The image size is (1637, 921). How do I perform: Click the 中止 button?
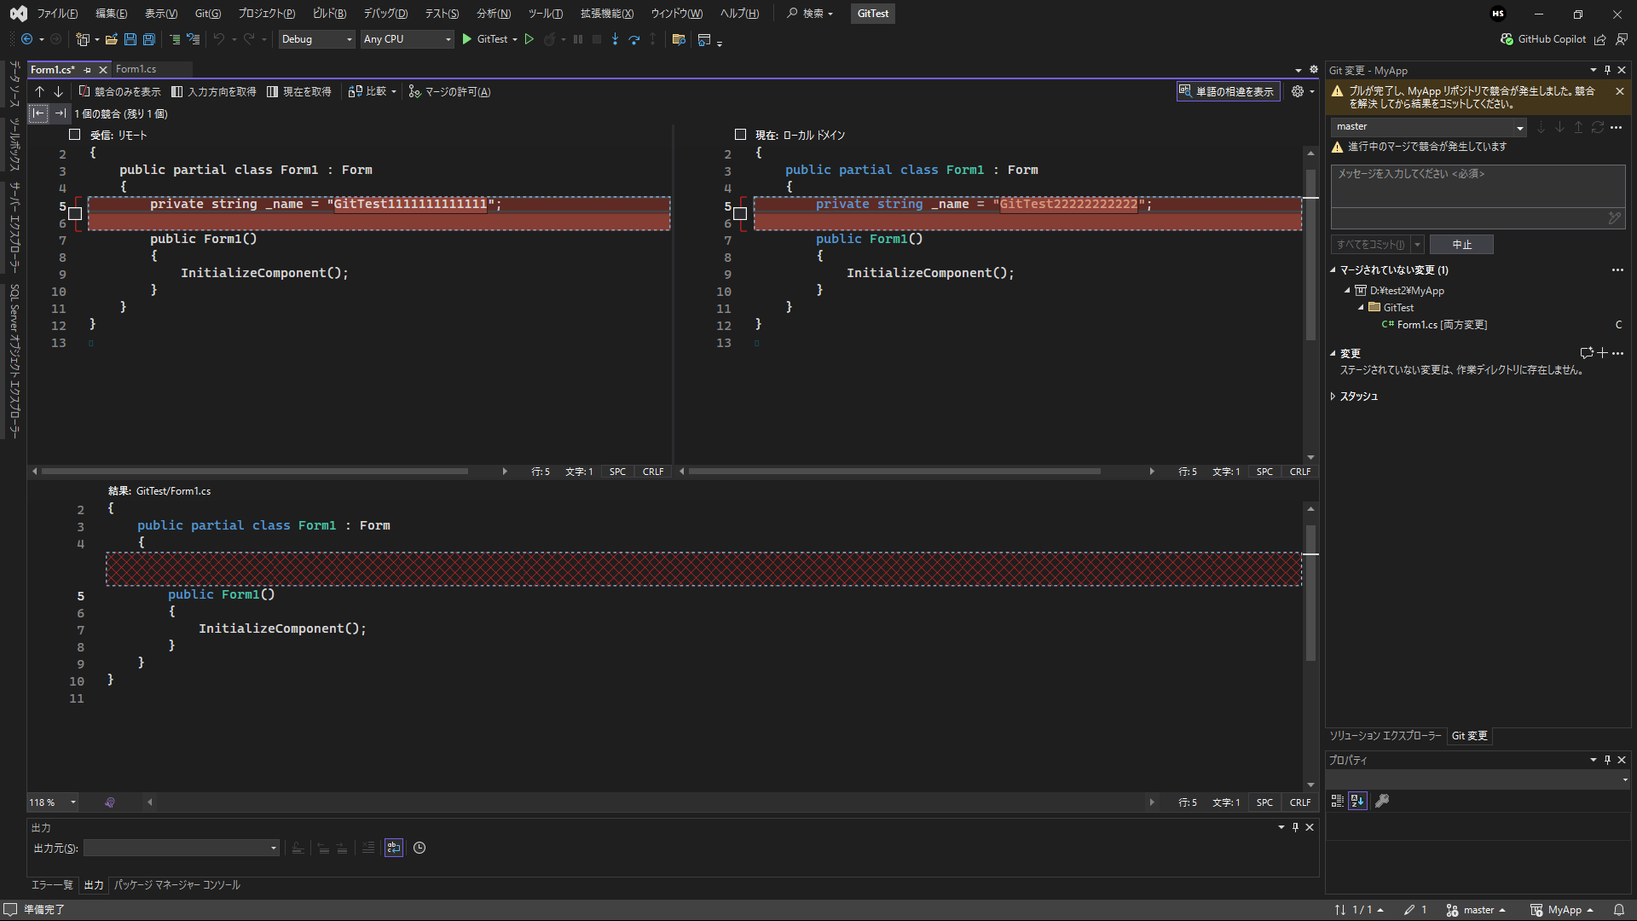pos(1461,245)
